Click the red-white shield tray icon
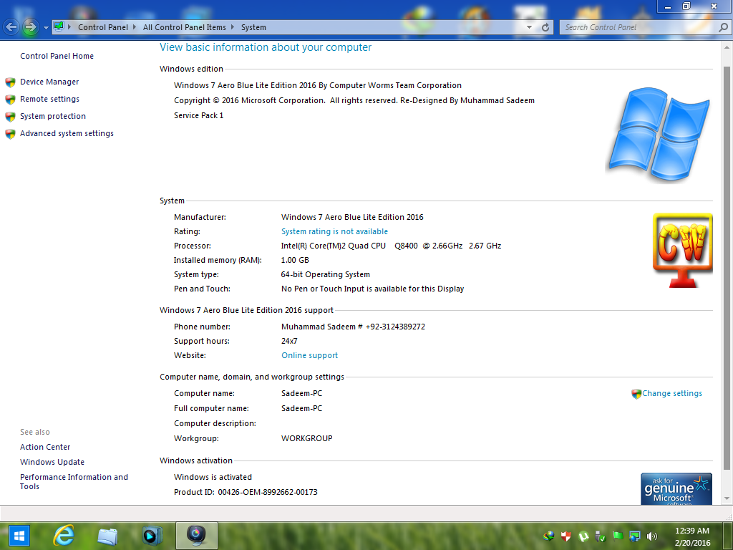 [x=566, y=536]
